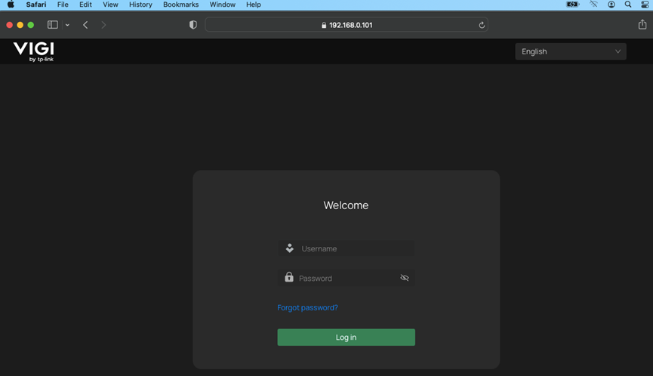Open the English language dropdown
The height and width of the screenshot is (376, 653).
coord(571,51)
